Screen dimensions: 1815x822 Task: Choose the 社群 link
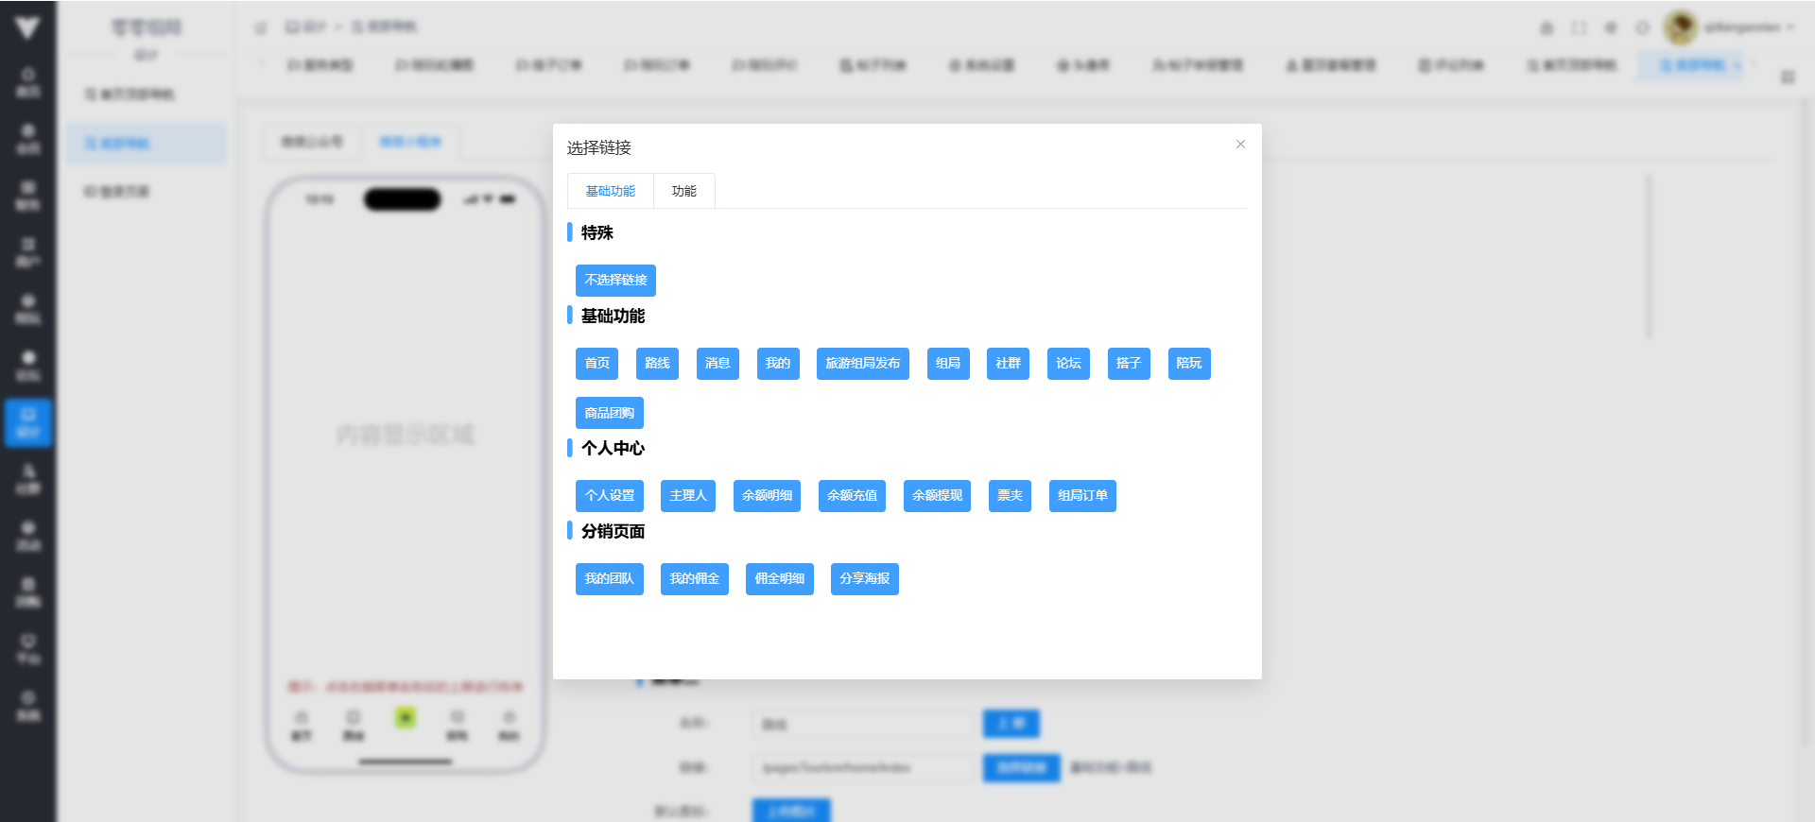[x=1008, y=364]
